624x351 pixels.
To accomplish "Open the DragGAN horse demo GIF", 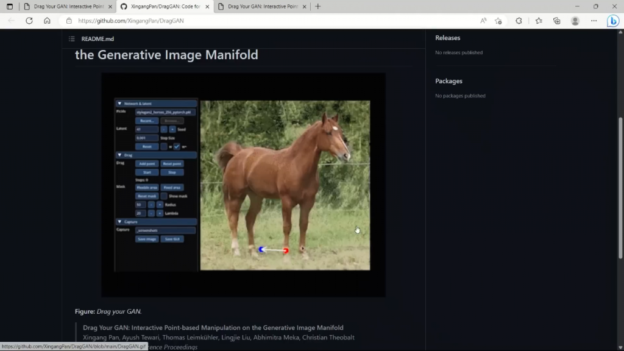I will click(x=243, y=185).
